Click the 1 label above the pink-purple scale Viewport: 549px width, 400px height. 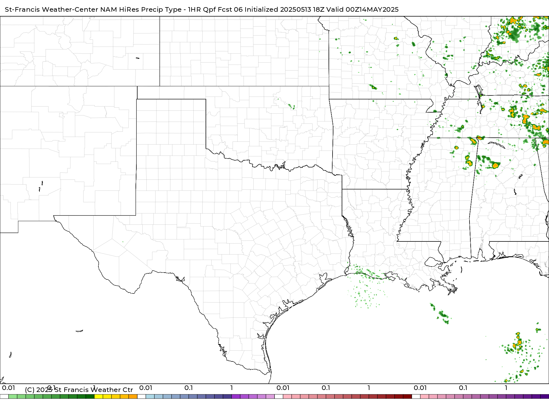pyautogui.click(x=506, y=388)
